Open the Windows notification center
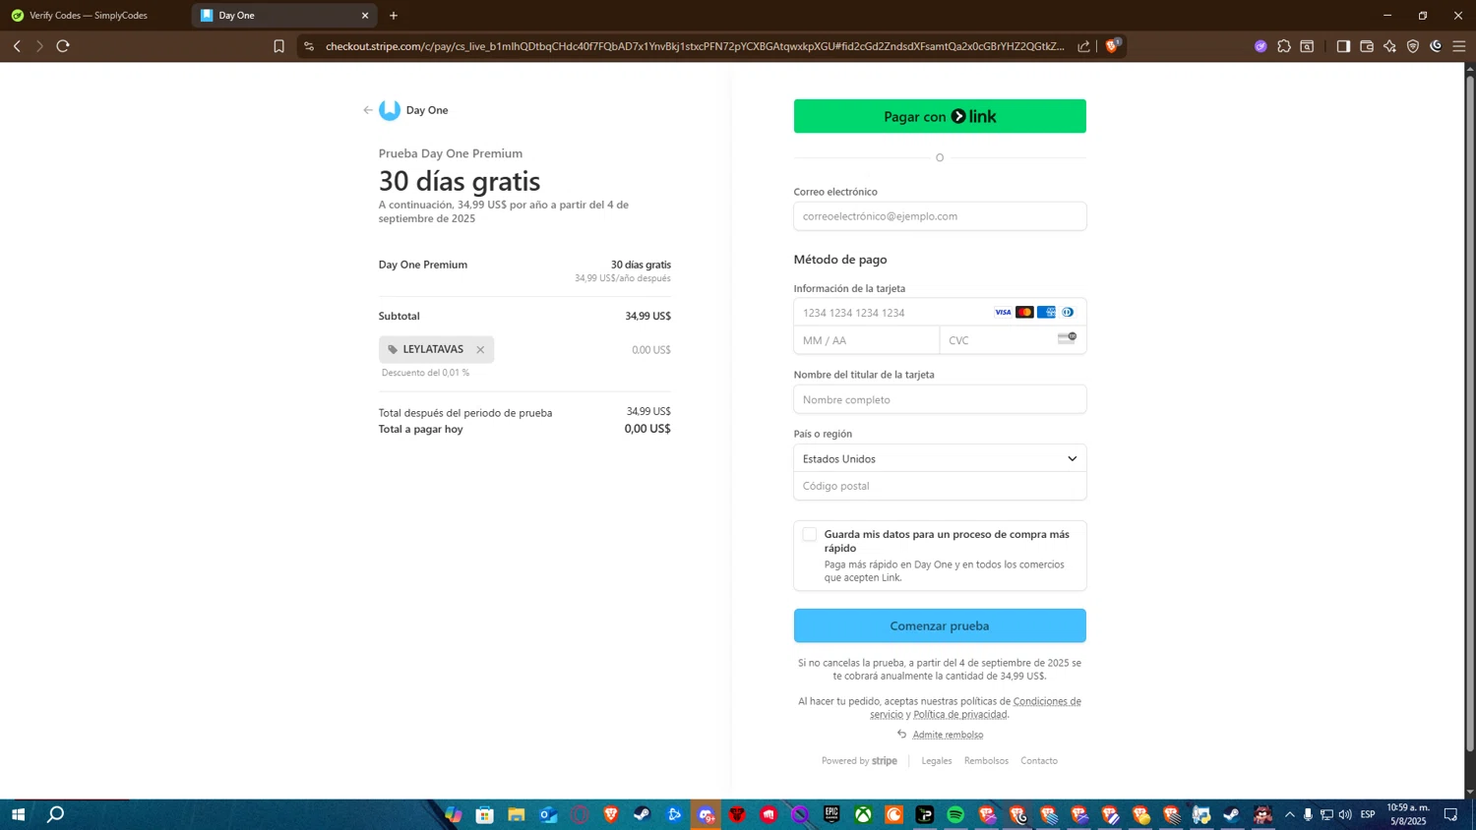Screen dimensions: 1476x830 tap(1450, 814)
